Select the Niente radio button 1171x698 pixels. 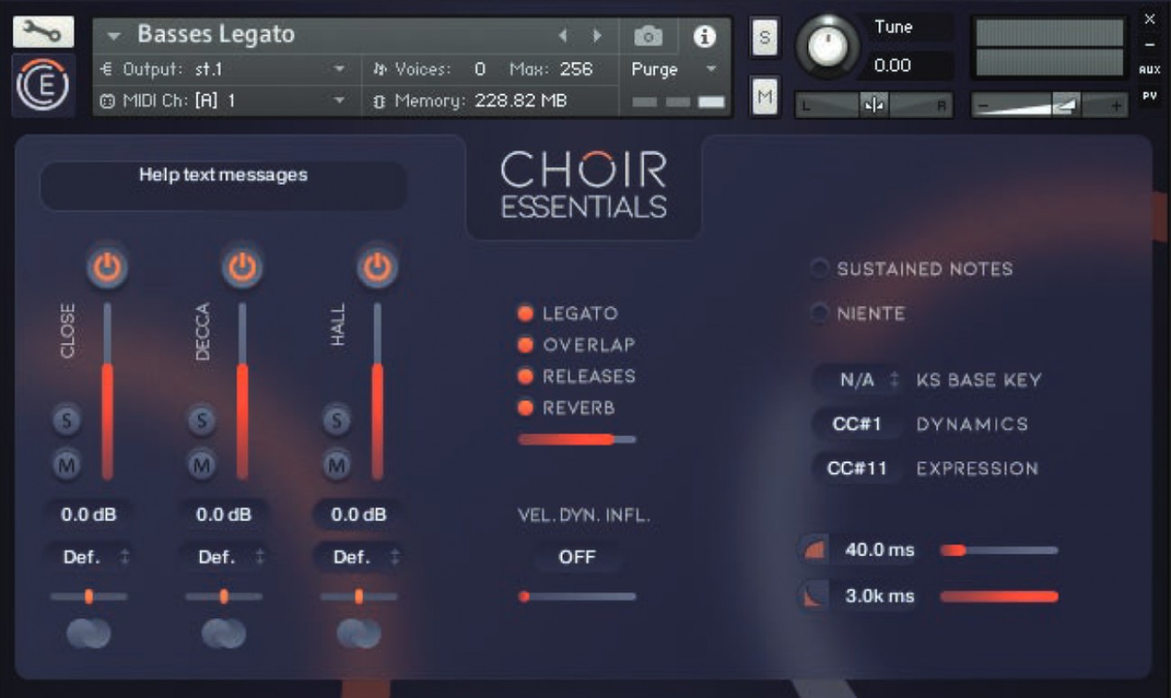pyautogui.click(x=820, y=313)
